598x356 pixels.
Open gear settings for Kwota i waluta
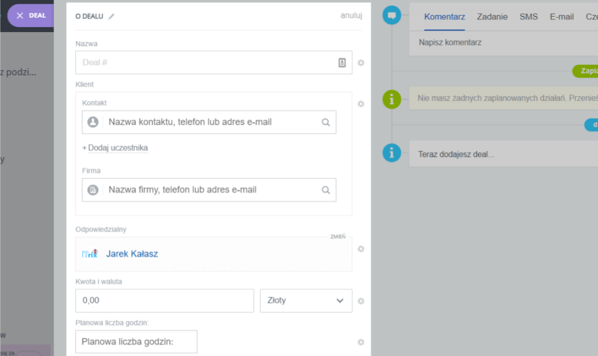click(x=361, y=301)
